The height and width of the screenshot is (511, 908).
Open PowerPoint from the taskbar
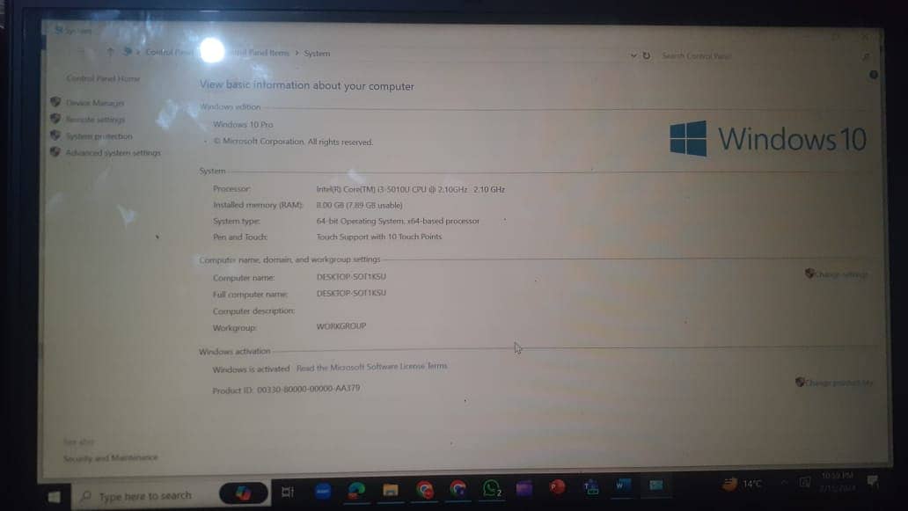click(x=557, y=487)
